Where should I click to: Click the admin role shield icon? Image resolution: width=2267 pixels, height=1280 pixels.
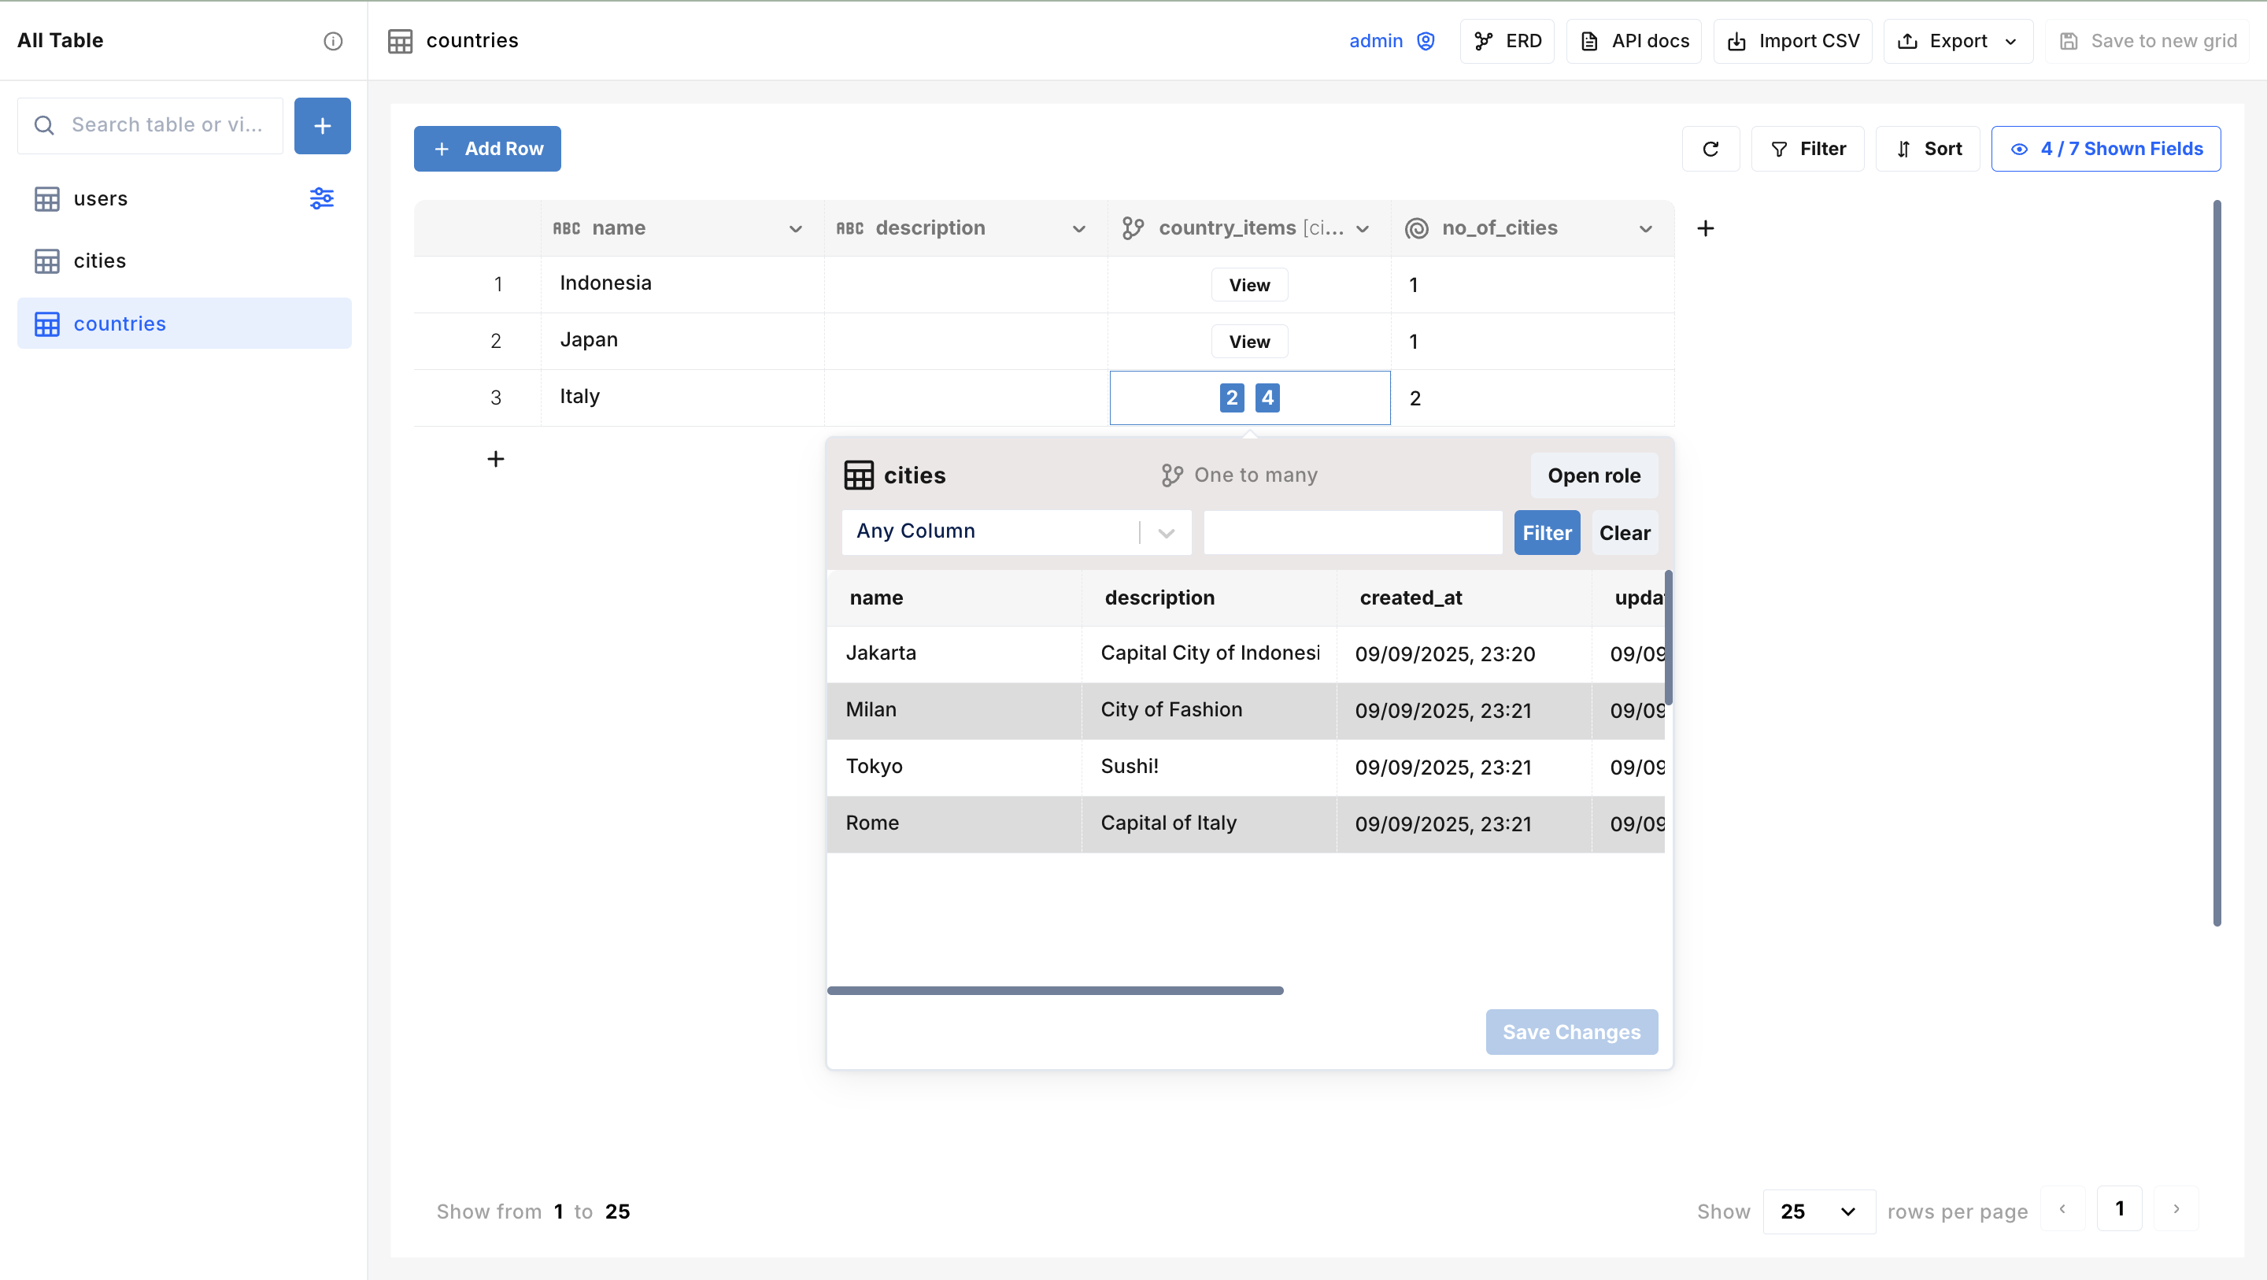point(1426,40)
